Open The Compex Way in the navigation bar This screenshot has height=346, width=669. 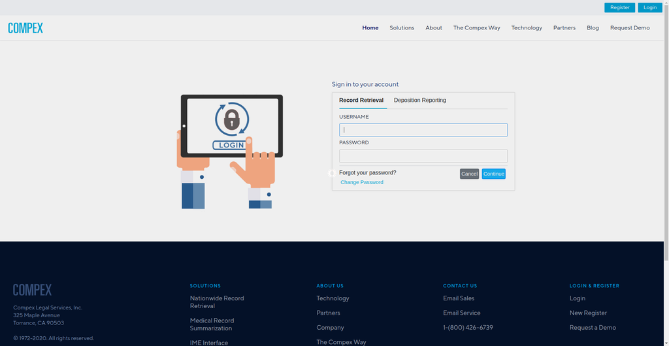point(476,27)
